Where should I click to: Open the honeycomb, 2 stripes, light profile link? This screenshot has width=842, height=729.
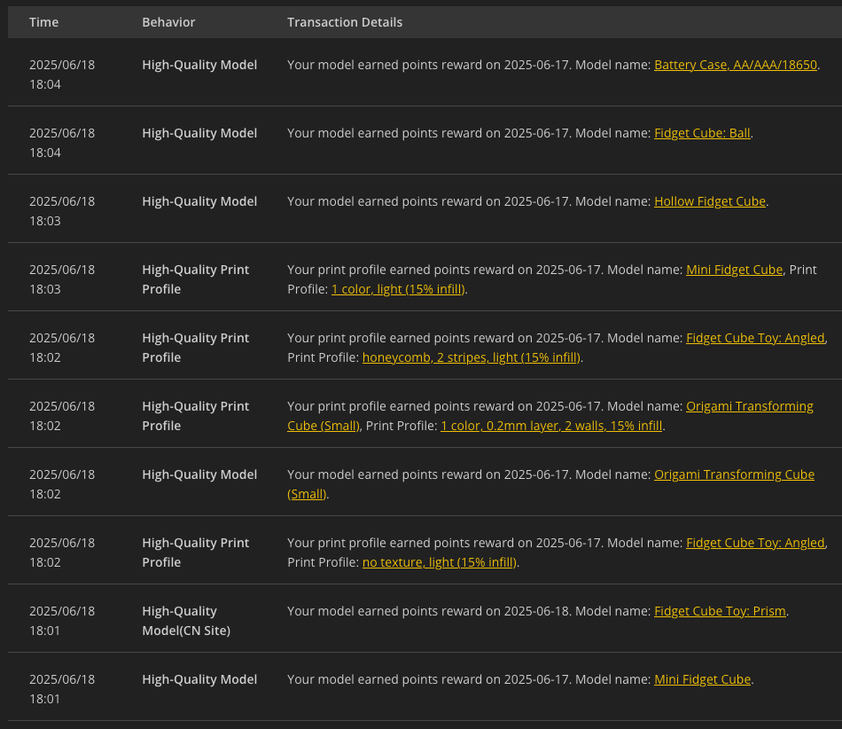(x=471, y=357)
